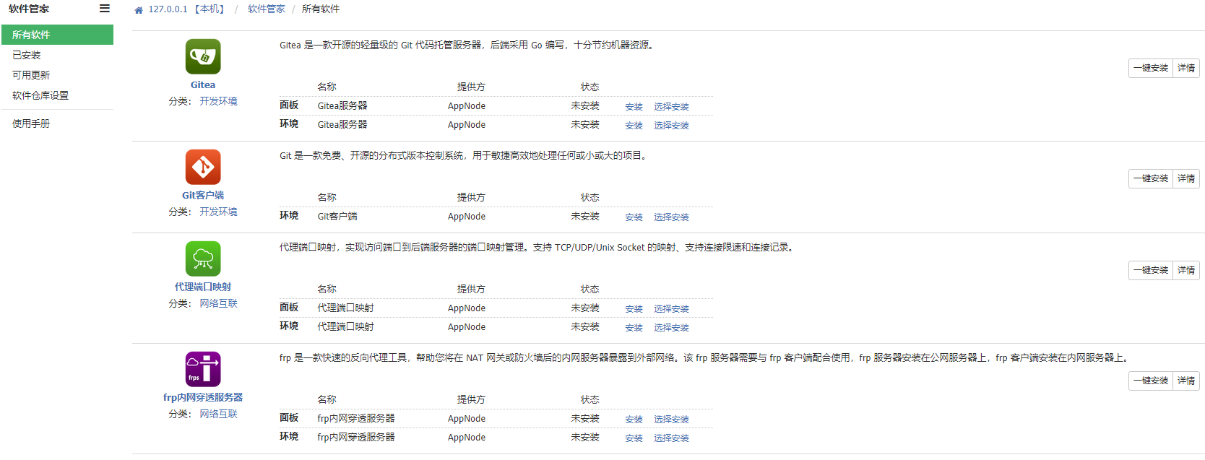1205x460 pixels.
Task: Click the proxy port mapping cloud icon
Action: click(x=203, y=259)
